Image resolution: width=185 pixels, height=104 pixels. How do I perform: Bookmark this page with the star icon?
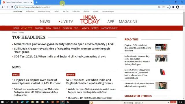click(x=168, y=7)
